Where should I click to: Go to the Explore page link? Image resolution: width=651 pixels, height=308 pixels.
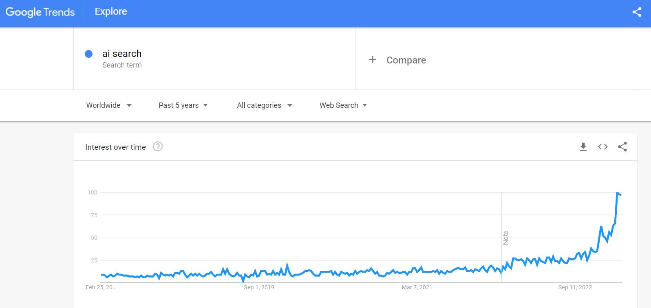111,11
